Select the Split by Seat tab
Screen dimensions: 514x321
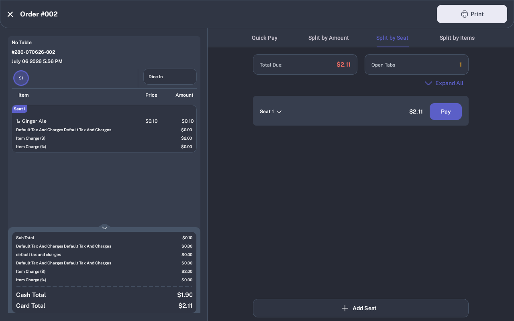click(392, 38)
